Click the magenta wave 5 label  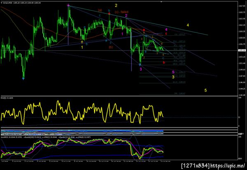[173, 72]
